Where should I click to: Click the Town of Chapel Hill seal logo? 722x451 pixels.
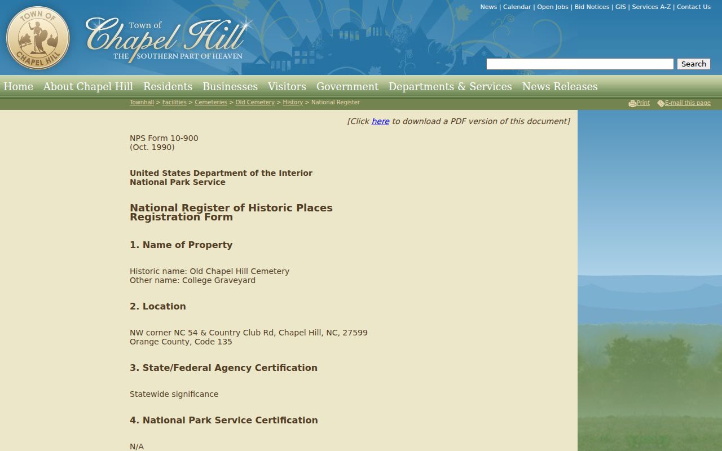coord(38,38)
